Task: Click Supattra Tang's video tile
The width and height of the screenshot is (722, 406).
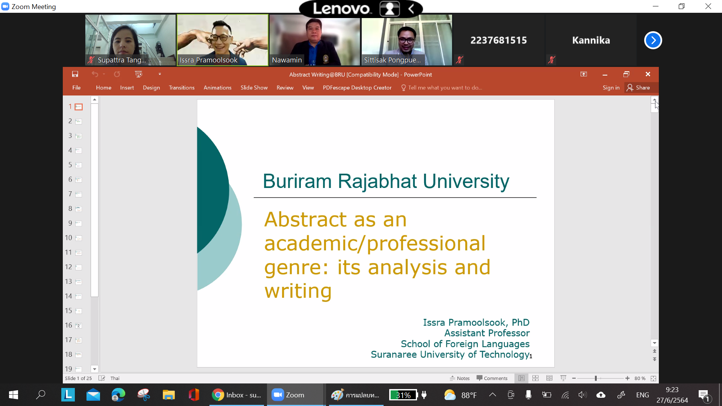Action: tap(130, 40)
